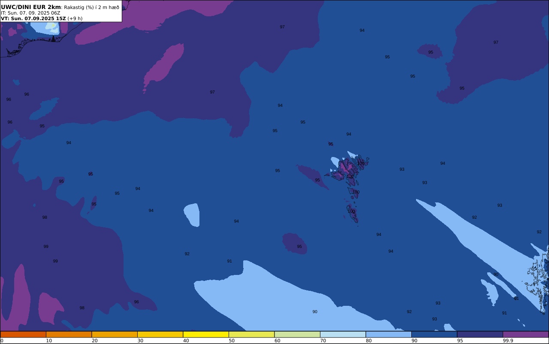Click the purple above-99.9 legend segment
549x344 pixels.
click(525, 334)
